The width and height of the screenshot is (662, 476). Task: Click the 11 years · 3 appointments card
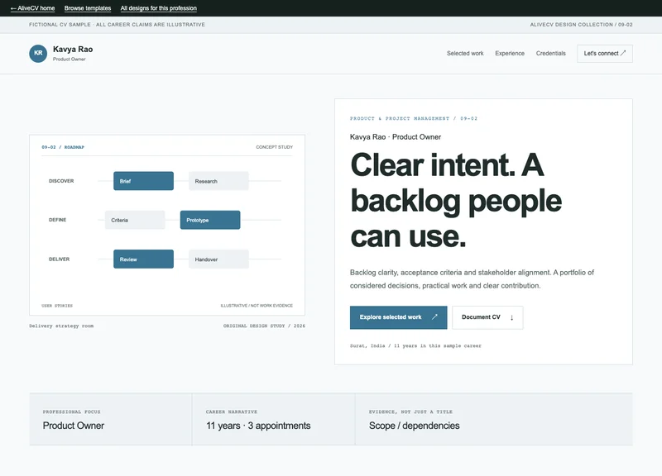274,419
